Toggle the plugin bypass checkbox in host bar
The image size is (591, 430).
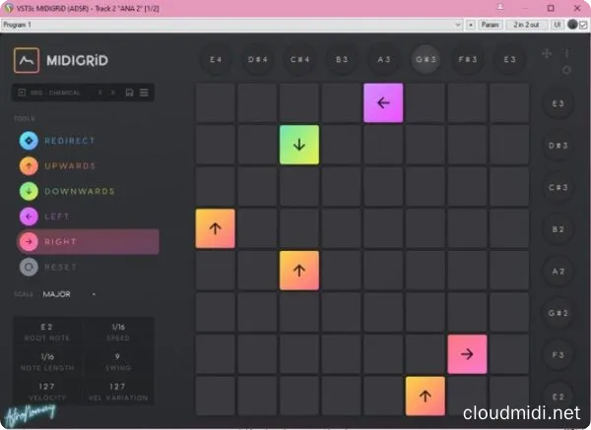click(x=582, y=24)
